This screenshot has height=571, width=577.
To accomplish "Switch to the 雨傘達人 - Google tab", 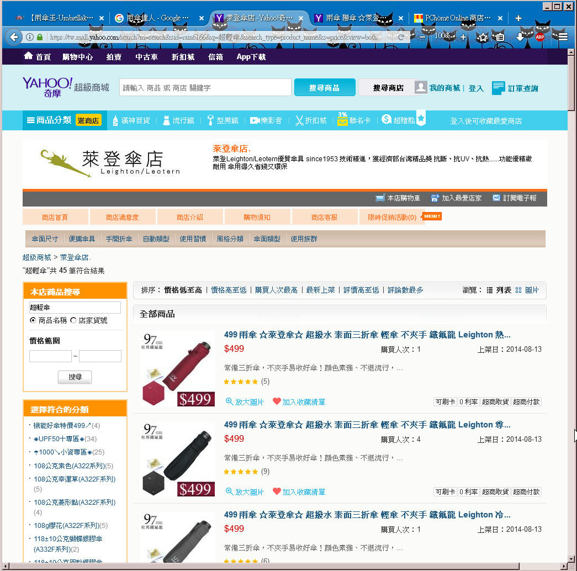I will [x=157, y=18].
